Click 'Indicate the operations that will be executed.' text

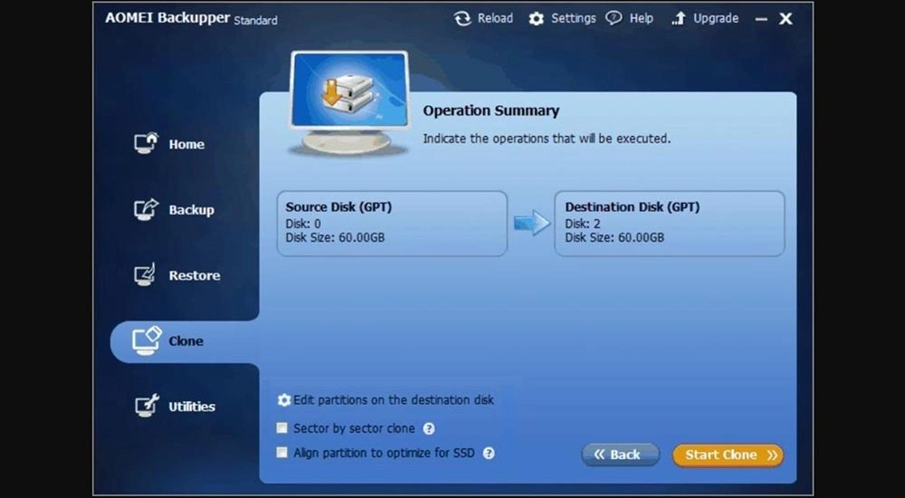548,139
